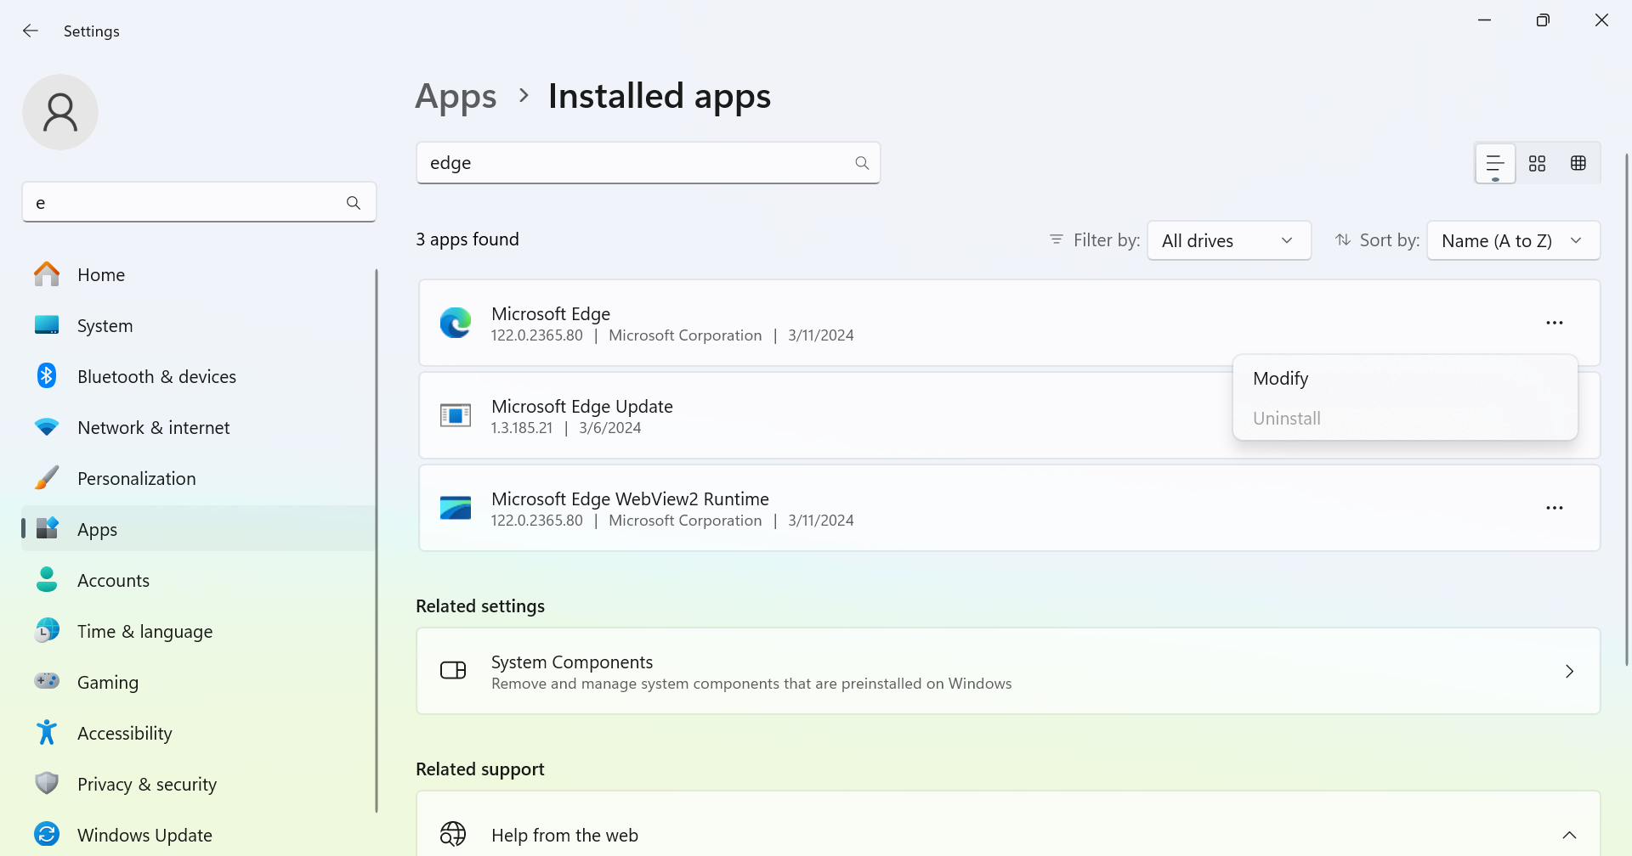
Task: Click the Privacy shield icon
Action: (x=47, y=783)
